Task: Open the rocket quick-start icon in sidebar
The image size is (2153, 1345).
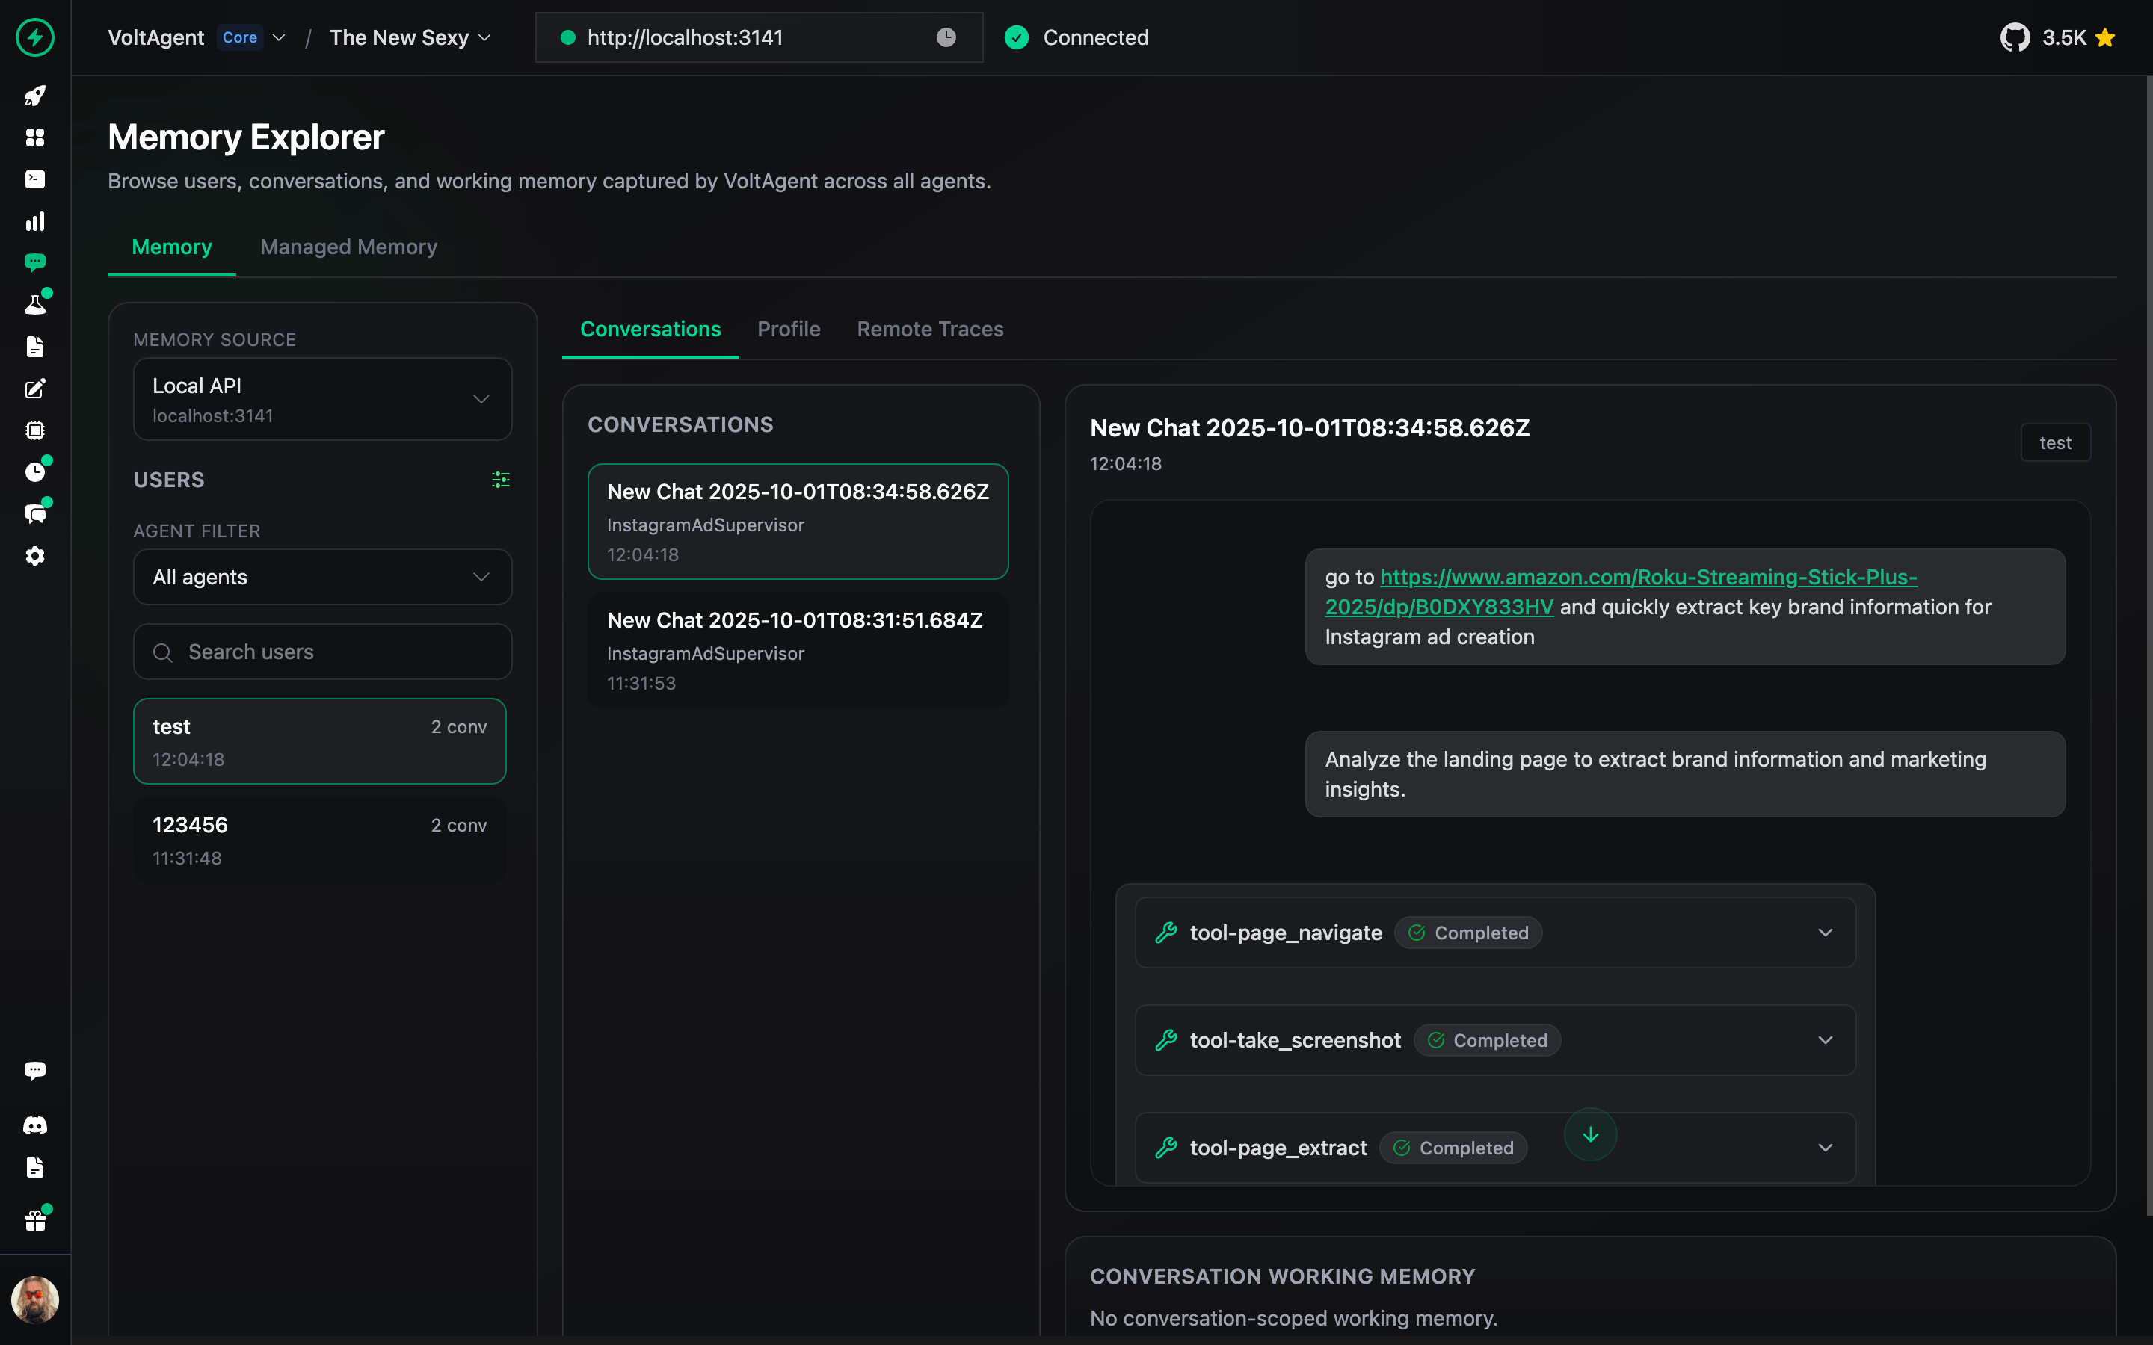Action: pyautogui.click(x=36, y=96)
